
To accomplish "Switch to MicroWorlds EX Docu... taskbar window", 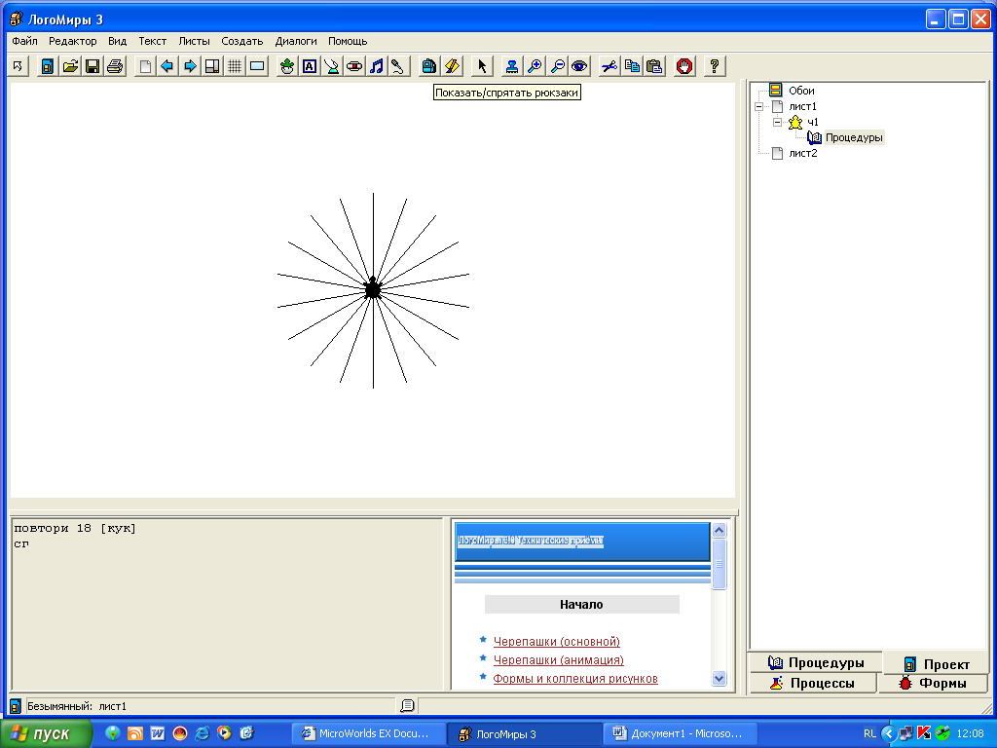I will click(x=367, y=733).
